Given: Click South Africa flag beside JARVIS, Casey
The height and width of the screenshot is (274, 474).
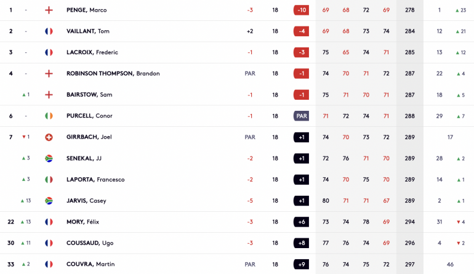Looking at the screenshot, I should (49, 201).
